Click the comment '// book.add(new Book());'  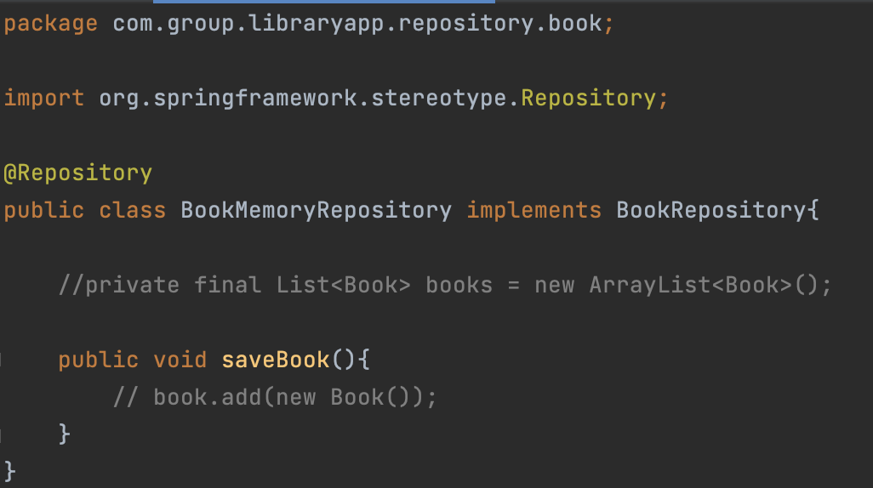click(x=275, y=397)
